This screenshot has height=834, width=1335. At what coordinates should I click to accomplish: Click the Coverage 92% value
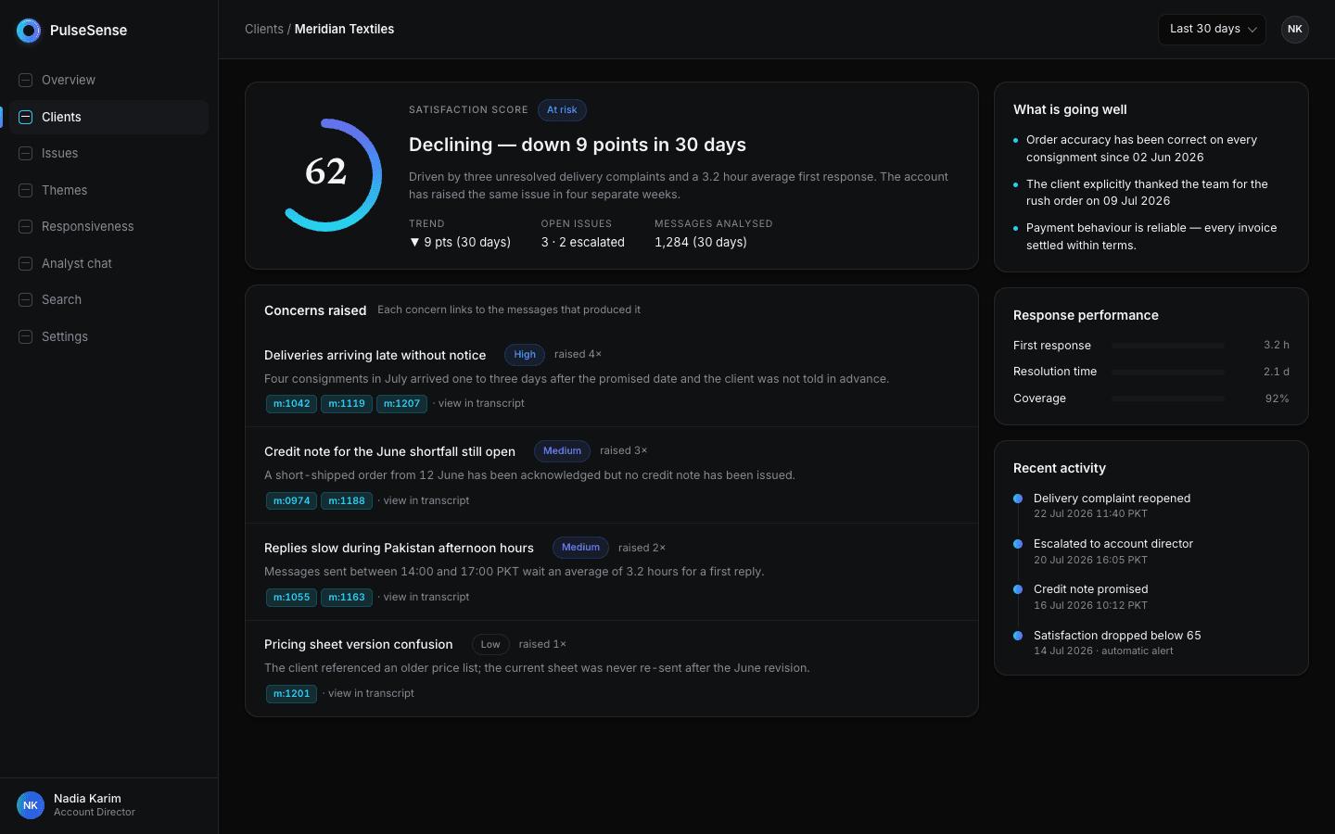coord(1278,398)
